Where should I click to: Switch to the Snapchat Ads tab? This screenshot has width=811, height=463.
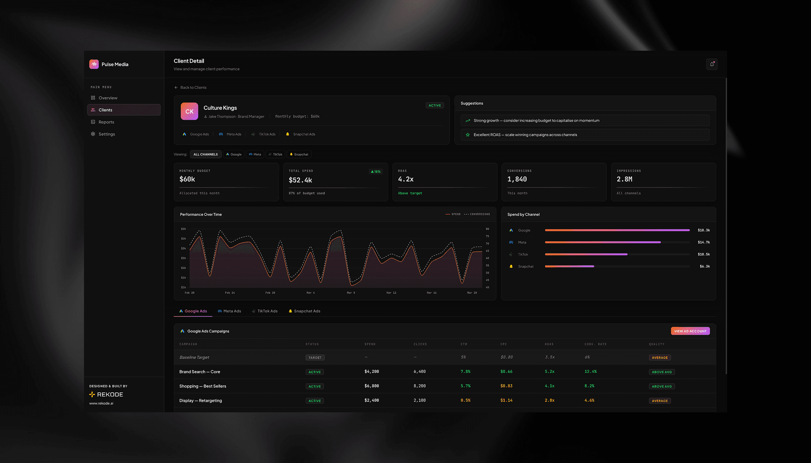[x=305, y=311]
